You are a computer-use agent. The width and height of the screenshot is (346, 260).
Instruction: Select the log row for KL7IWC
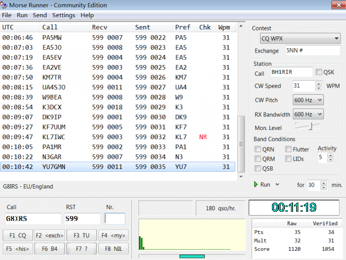pyautogui.click(x=118, y=137)
